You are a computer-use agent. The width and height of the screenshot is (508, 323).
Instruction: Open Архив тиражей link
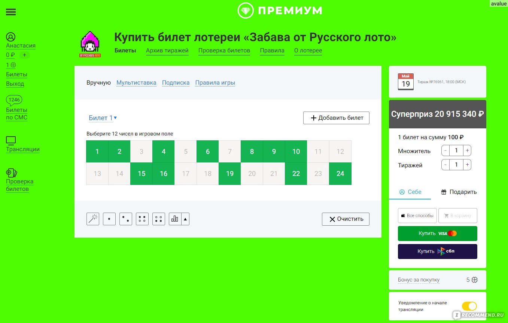point(167,51)
